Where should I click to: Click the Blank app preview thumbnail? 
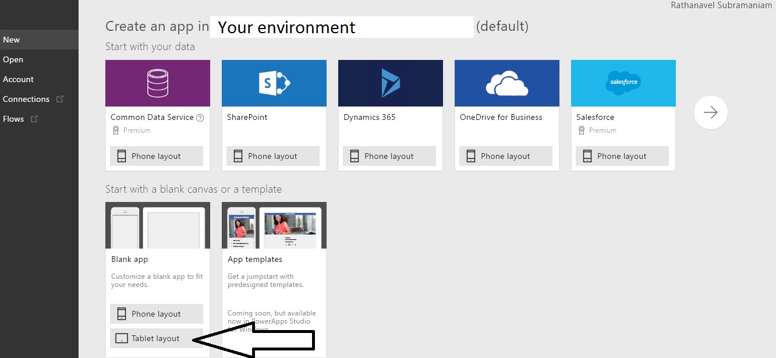(x=158, y=225)
